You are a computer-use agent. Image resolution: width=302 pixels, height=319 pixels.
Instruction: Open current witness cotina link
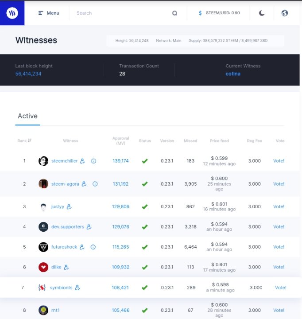(233, 74)
